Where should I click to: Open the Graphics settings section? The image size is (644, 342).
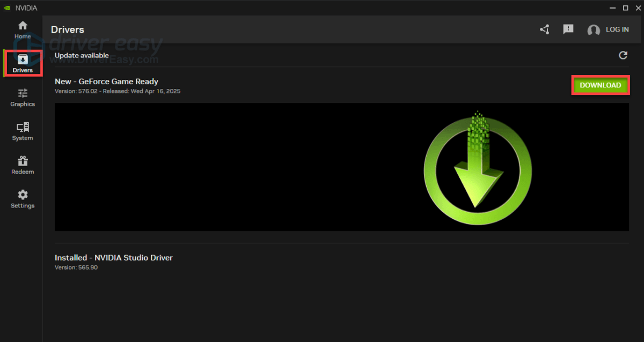pyautogui.click(x=23, y=97)
